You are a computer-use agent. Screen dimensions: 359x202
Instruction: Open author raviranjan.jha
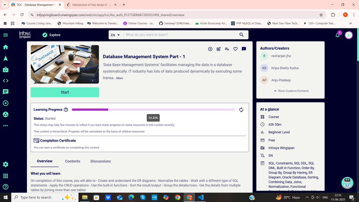(281, 56)
